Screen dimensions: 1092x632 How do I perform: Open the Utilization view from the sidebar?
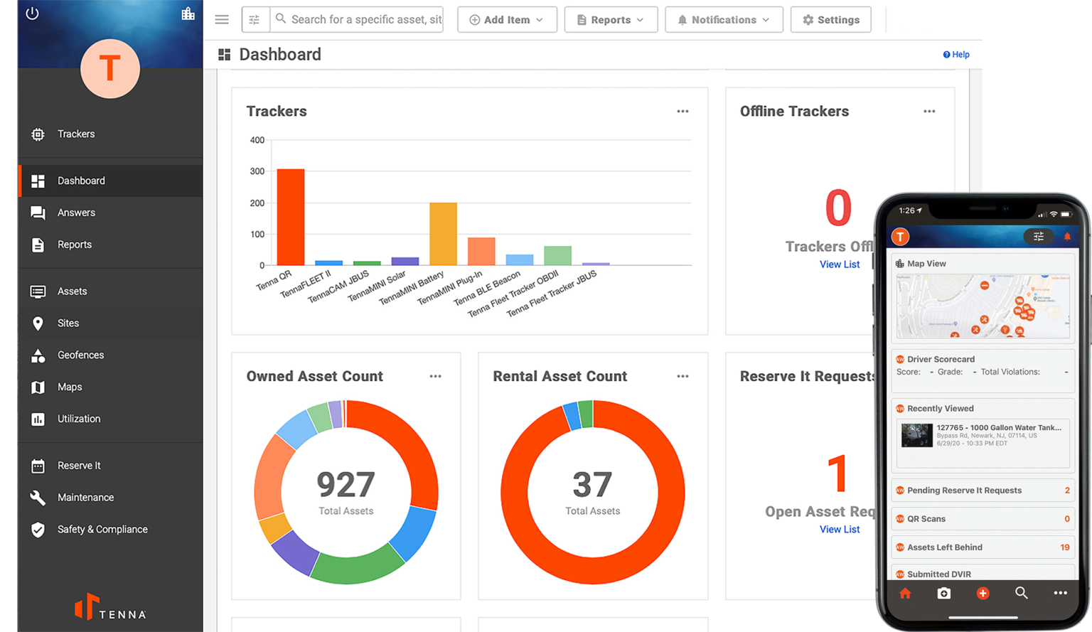[78, 419]
